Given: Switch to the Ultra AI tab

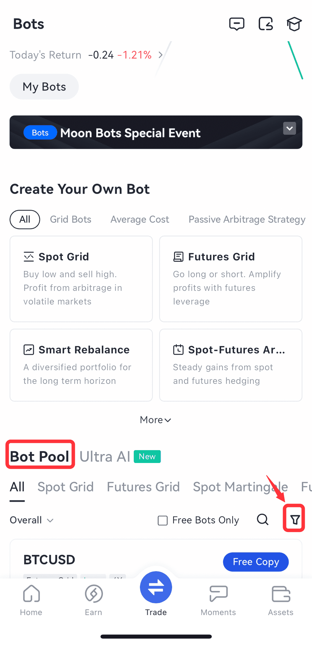Looking at the screenshot, I should point(105,457).
